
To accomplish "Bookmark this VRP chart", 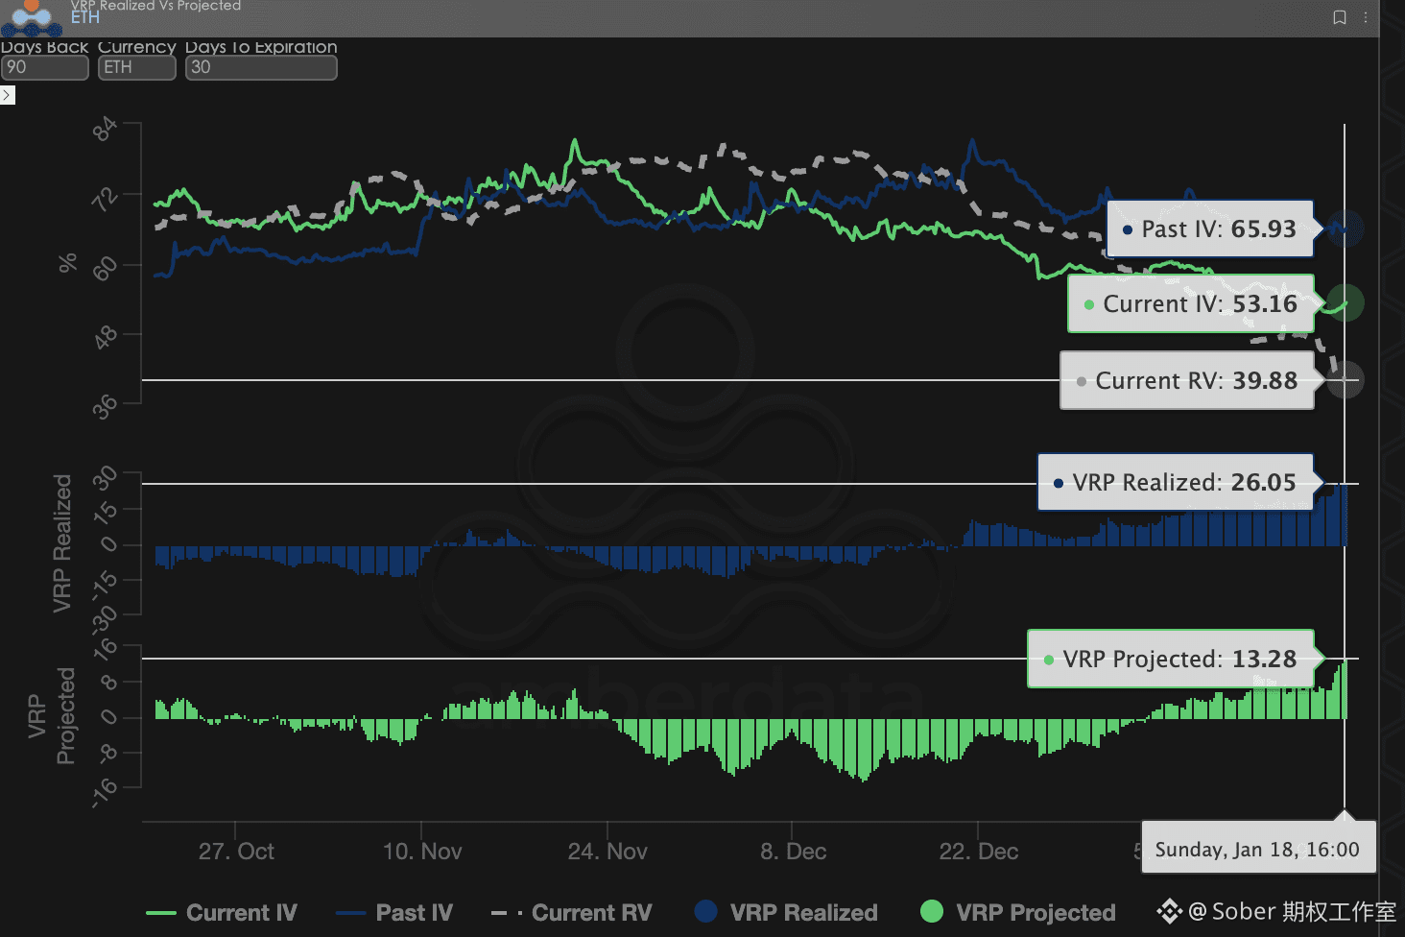I will pos(1340,17).
